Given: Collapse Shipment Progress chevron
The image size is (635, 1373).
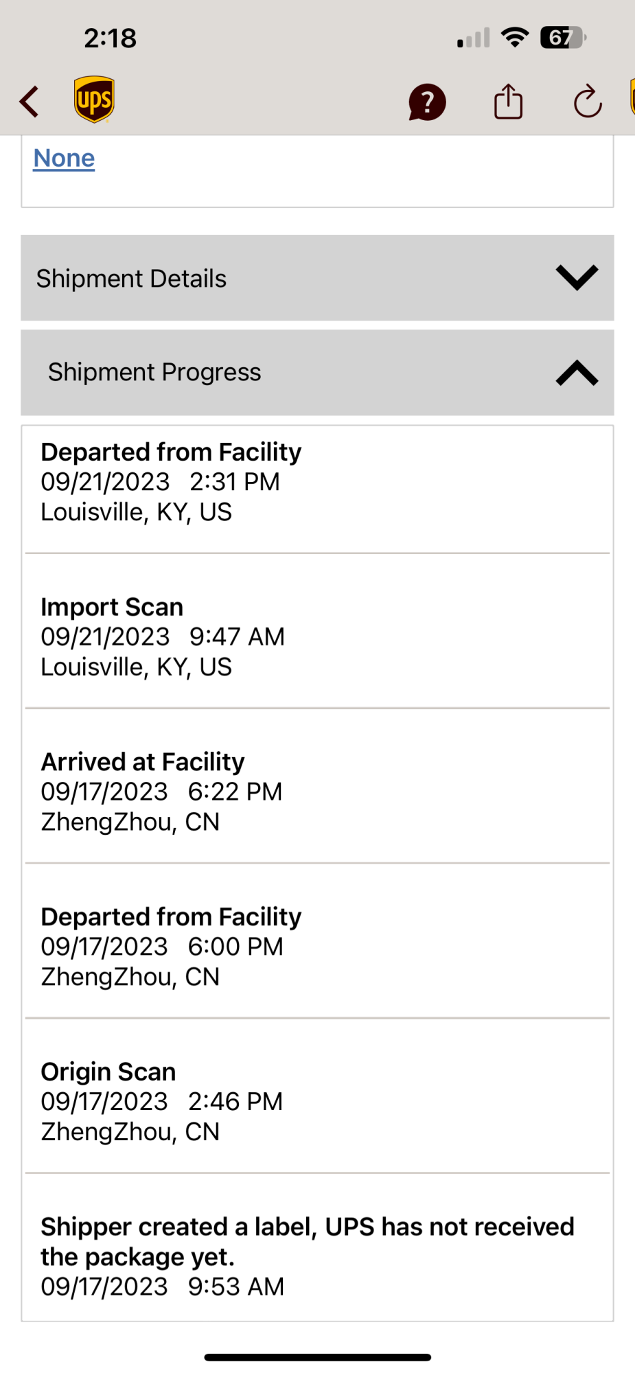Looking at the screenshot, I should pyautogui.click(x=577, y=373).
